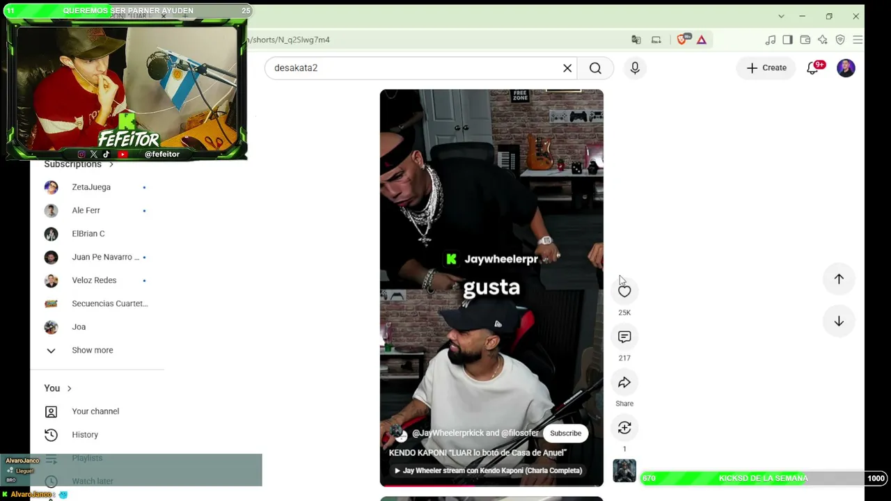Open the page translate icon
The height and width of the screenshot is (501, 891).
[636, 40]
